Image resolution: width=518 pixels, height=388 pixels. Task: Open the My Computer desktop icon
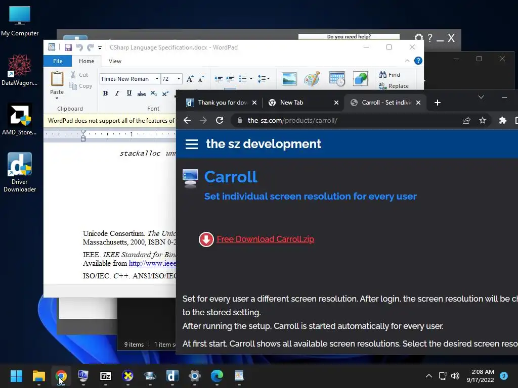tap(20, 20)
